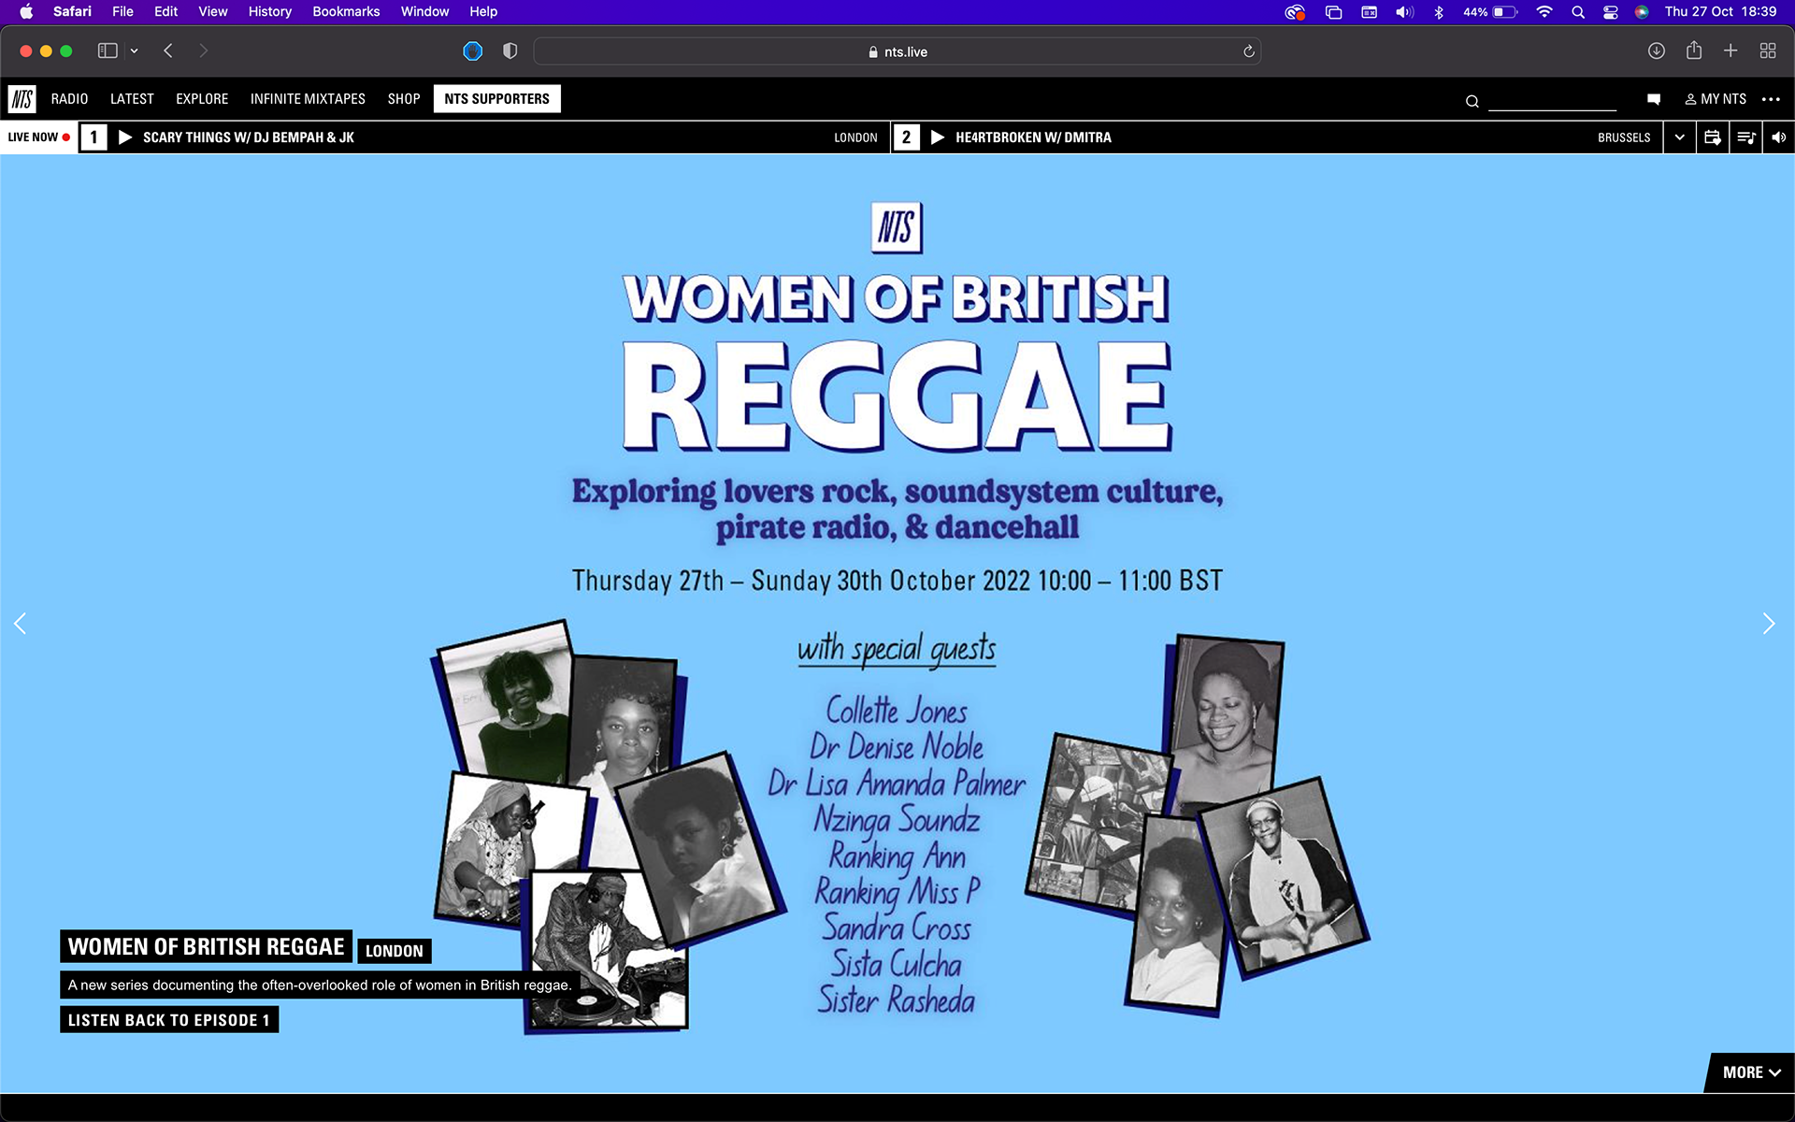Go to next carousel slide
The image size is (1795, 1122).
click(1768, 624)
